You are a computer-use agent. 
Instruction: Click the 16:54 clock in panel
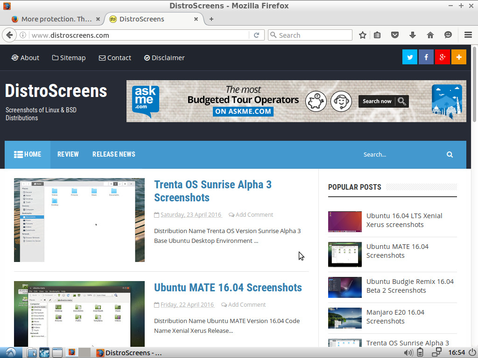(x=457, y=352)
